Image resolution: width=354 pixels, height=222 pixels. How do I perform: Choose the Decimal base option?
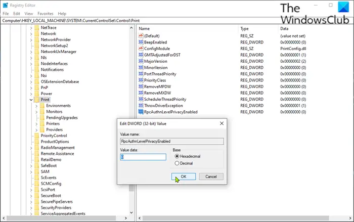pyautogui.click(x=176, y=163)
